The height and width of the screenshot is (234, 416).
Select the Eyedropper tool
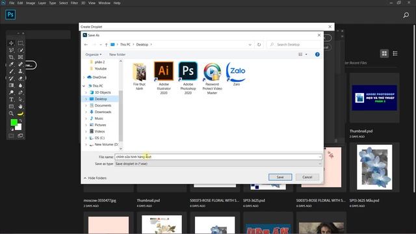coord(11,64)
